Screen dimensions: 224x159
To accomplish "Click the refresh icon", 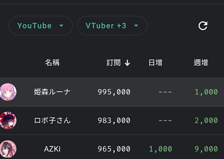I will 203,26.
